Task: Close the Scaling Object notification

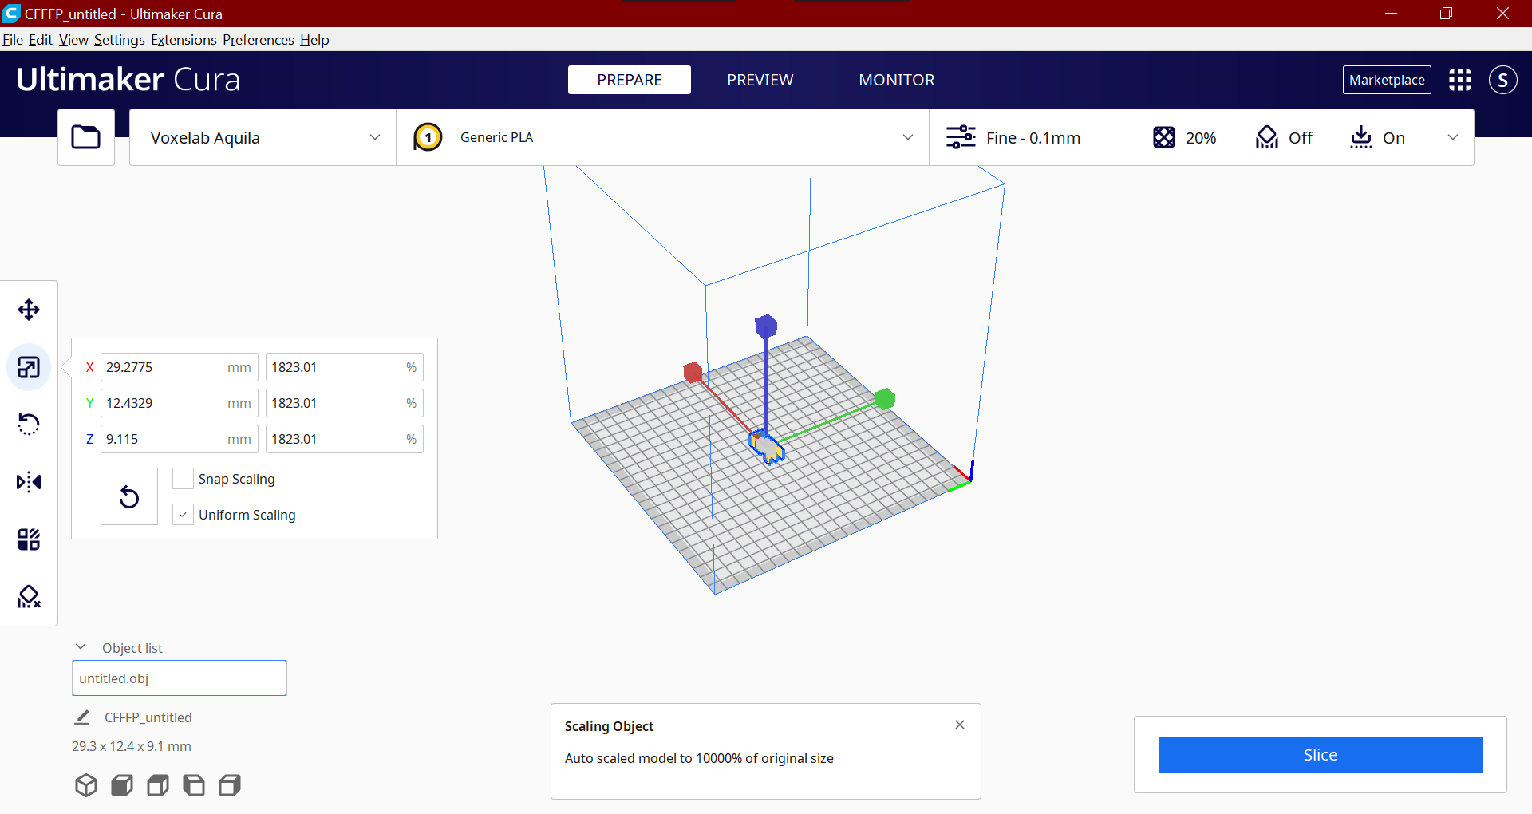Action: point(960,725)
